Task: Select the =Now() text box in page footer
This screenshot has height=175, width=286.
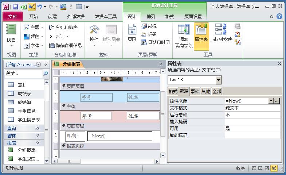Action: pyautogui.click(x=120, y=136)
